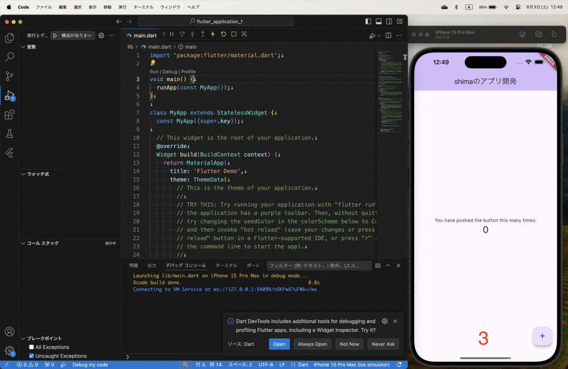Select the Dart language mode in the status bar
568x369 pixels.
pyautogui.click(x=303, y=365)
